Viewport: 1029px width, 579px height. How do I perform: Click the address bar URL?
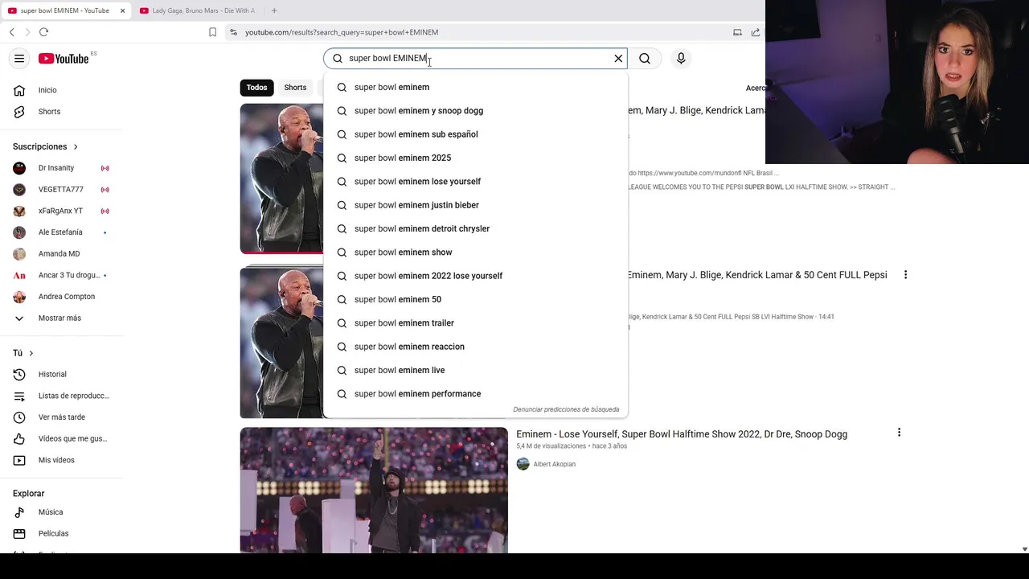pos(342,32)
